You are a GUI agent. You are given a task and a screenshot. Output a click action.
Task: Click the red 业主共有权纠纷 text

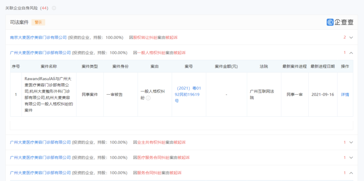(151, 142)
